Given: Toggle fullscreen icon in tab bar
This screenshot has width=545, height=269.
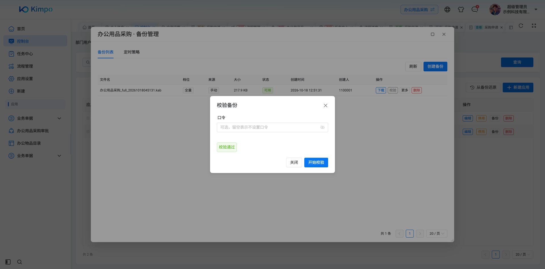Looking at the screenshot, I should [534, 26].
